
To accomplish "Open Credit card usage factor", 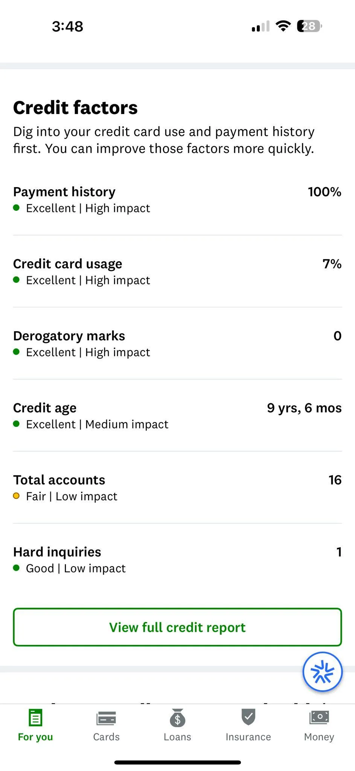I will point(177,271).
